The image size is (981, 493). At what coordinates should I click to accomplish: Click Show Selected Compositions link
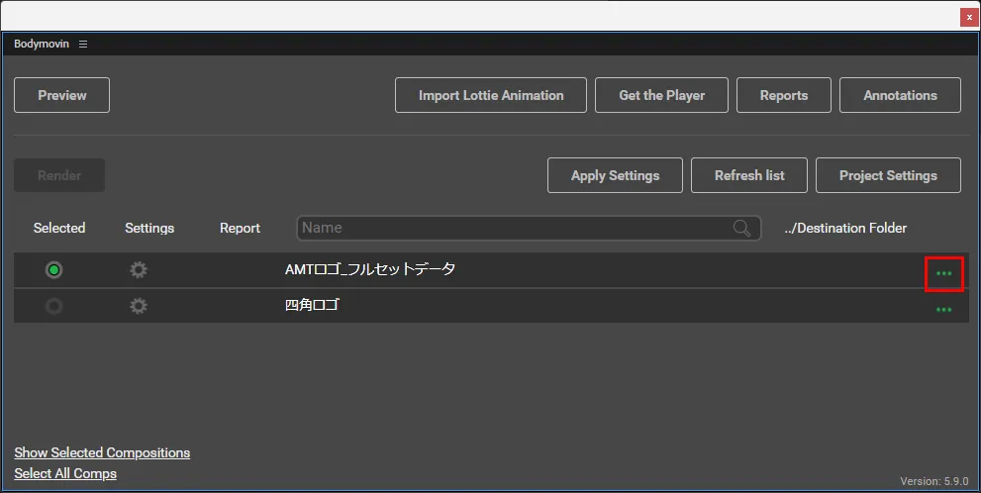tap(102, 452)
